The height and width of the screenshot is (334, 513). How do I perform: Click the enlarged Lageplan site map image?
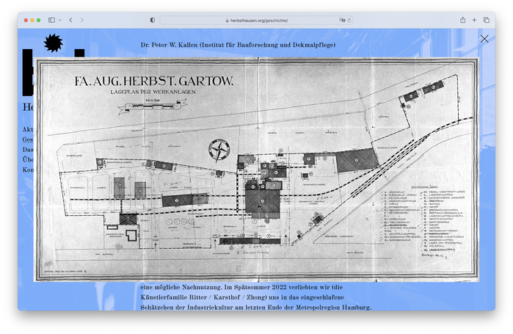point(257,170)
